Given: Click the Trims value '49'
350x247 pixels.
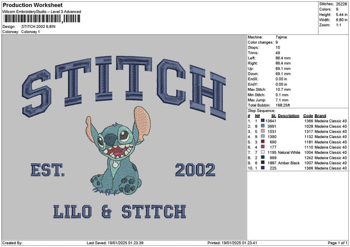Looking at the screenshot, I should coord(278,53).
